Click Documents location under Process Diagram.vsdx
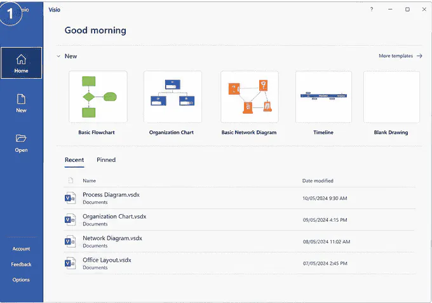Image resolution: width=432 pixels, height=303 pixels. 95,202
